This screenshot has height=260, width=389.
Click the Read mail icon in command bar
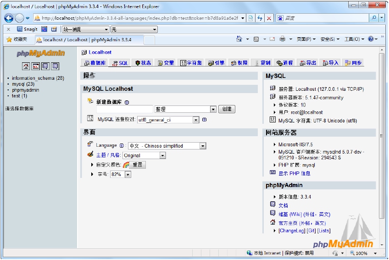click(272, 39)
